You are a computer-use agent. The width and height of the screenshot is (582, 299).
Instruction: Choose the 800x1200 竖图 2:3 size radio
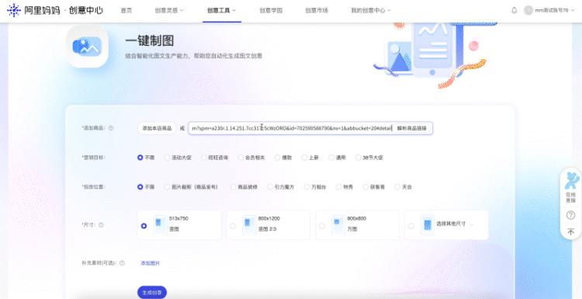233,226
